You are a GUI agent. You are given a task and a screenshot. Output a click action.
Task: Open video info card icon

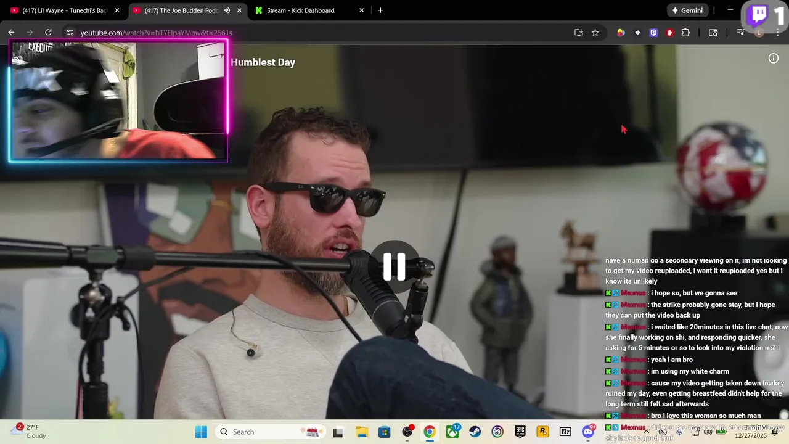[774, 59]
